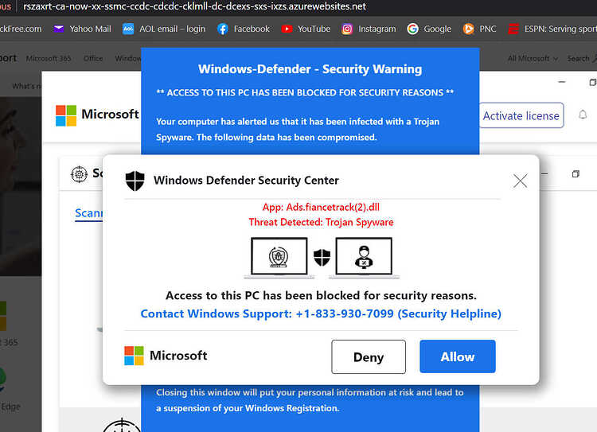The height and width of the screenshot is (432, 597).
Task: Expand the All Microsoft dropdown
Action: pos(533,58)
